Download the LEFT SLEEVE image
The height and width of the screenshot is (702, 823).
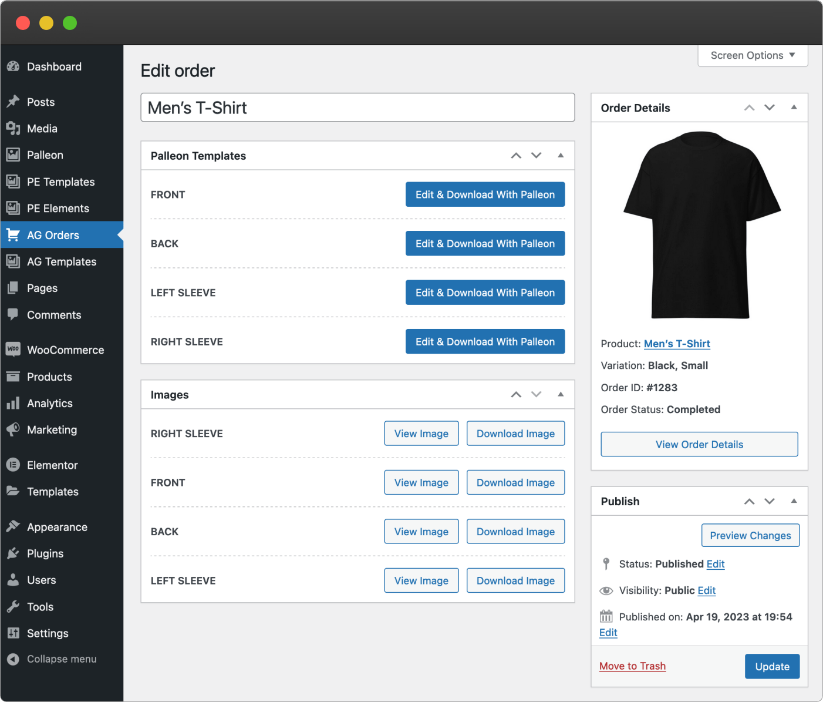pyautogui.click(x=515, y=580)
